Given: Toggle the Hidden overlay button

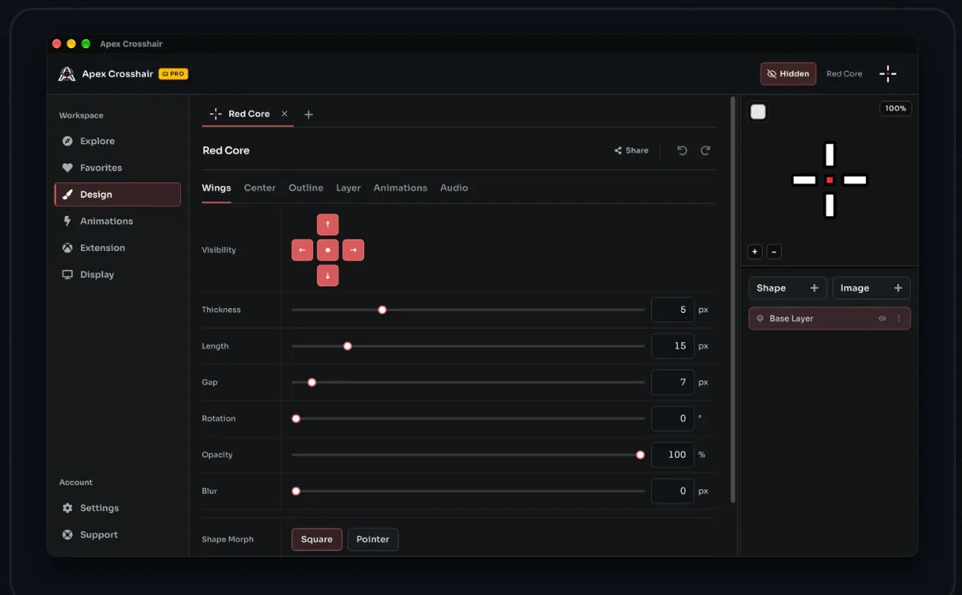Looking at the screenshot, I should pyautogui.click(x=788, y=74).
